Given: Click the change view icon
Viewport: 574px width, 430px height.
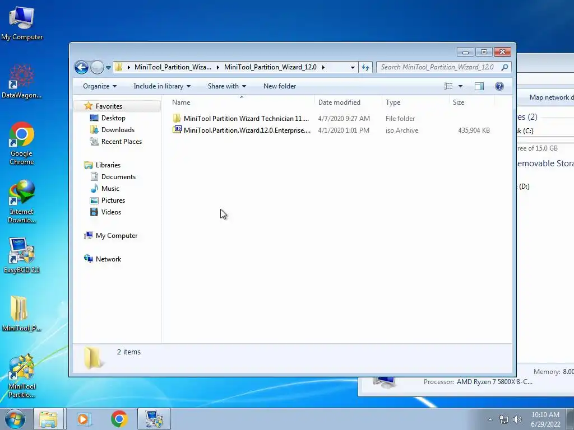Looking at the screenshot, I should (448, 86).
